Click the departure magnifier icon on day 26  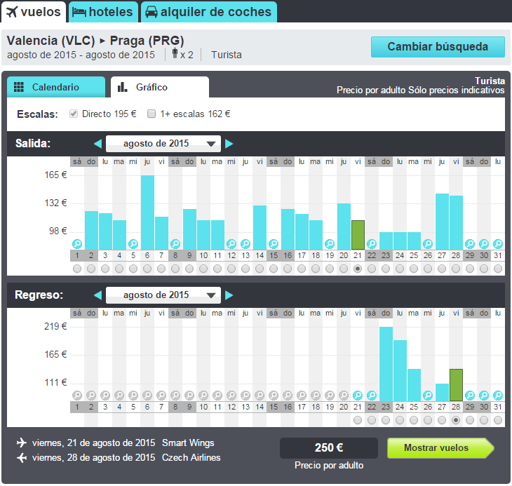coord(428,244)
